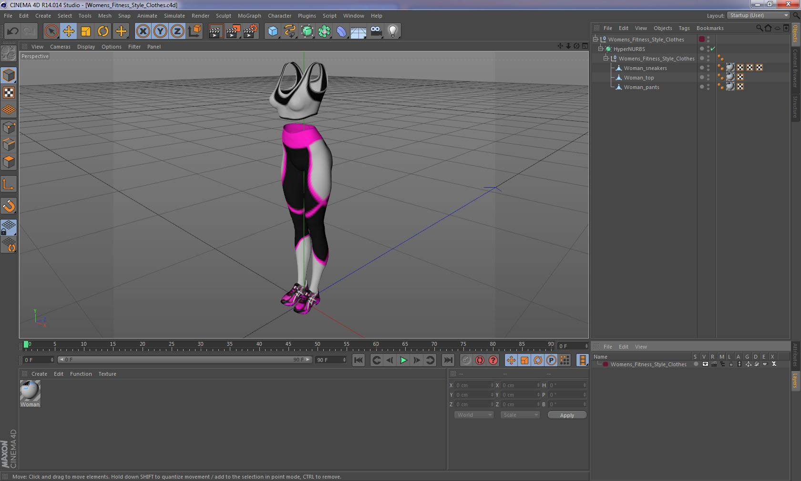Add a Camera object
This screenshot has height=481, width=801.
[x=376, y=31]
